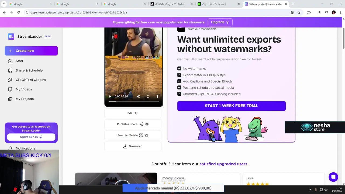Expand the tab search dropdown
The image size is (345, 194).
click(x=4, y=4)
